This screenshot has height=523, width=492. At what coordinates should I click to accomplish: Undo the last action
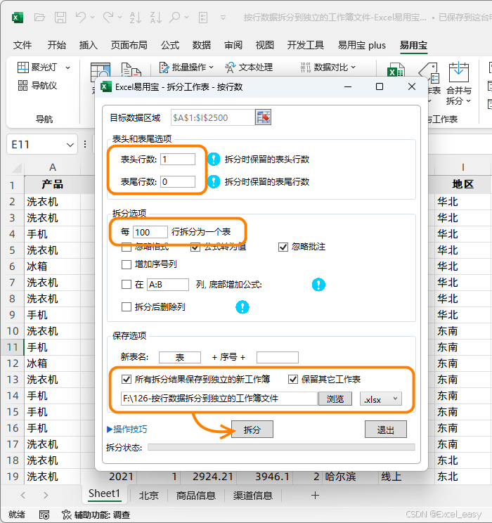point(80,17)
